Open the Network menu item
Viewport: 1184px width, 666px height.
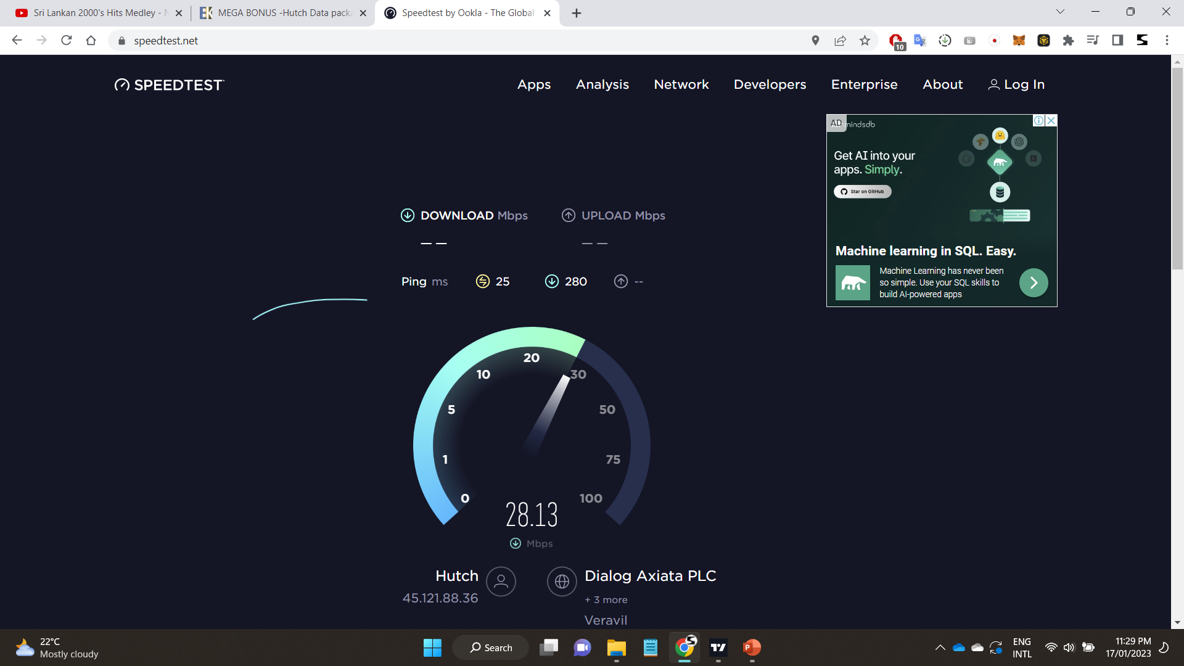coord(681,84)
